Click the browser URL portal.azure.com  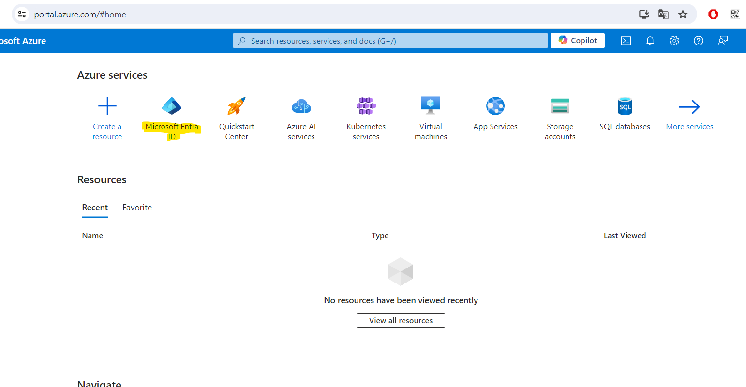pos(80,15)
